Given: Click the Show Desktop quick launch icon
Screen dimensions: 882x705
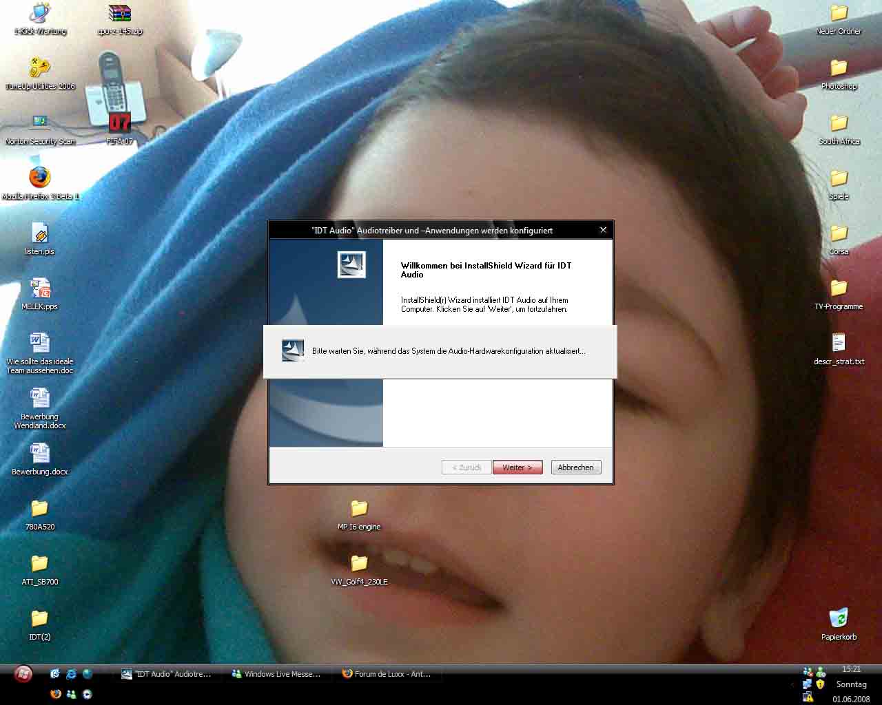Looking at the screenshot, I should [55, 674].
